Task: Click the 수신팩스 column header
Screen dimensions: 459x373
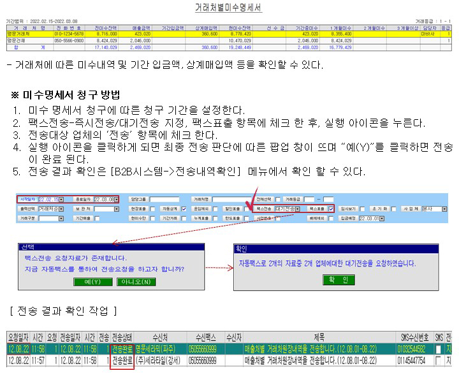Action: coord(206,337)
